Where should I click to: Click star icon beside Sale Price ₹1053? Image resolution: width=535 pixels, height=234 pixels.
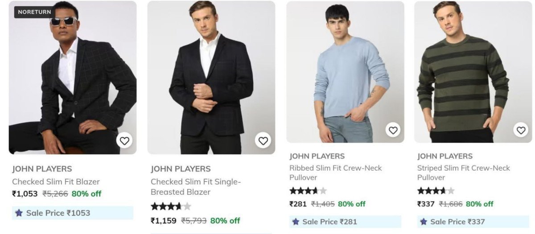click(19, 213)
